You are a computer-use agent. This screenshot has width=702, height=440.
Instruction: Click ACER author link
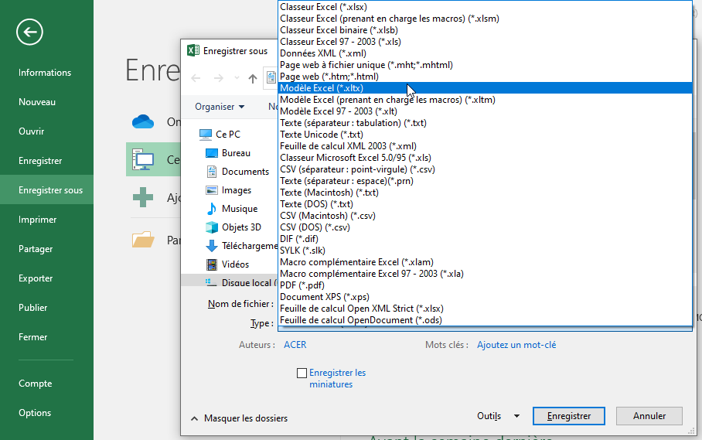coord(295,345)
